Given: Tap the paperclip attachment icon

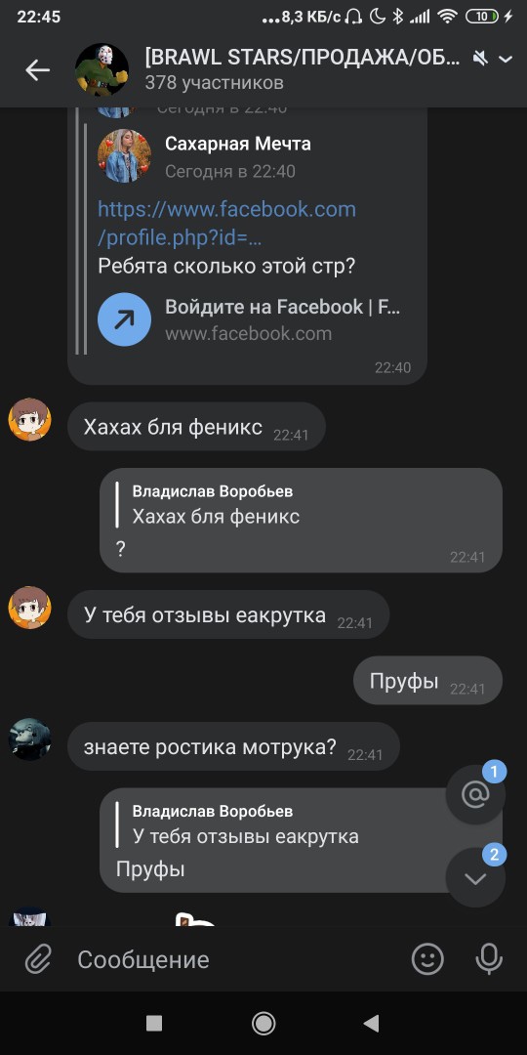Looking at the screenshot, I should click(38, 959).
